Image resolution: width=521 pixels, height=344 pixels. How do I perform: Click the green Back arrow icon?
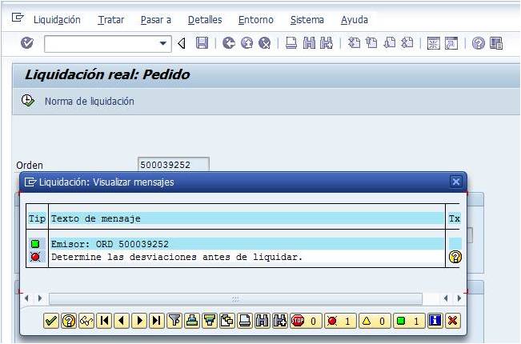229,43
